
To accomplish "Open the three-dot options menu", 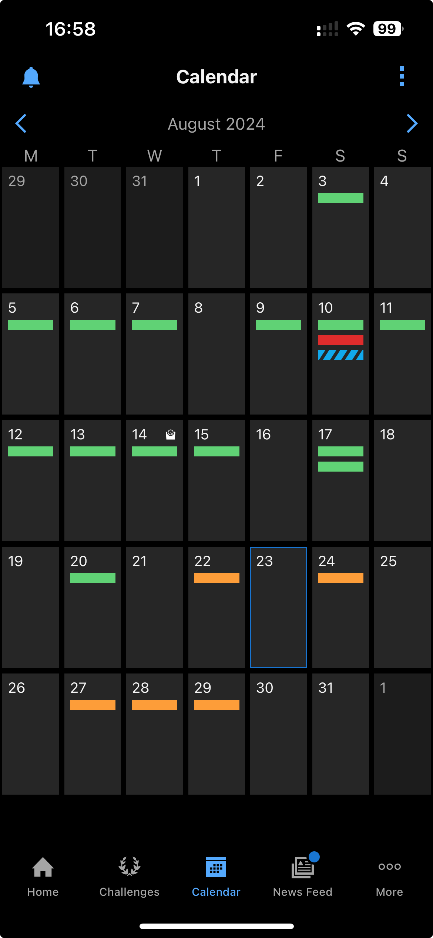I will click(402, 77).
